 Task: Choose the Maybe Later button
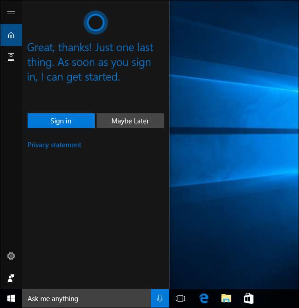coord(130,121)
